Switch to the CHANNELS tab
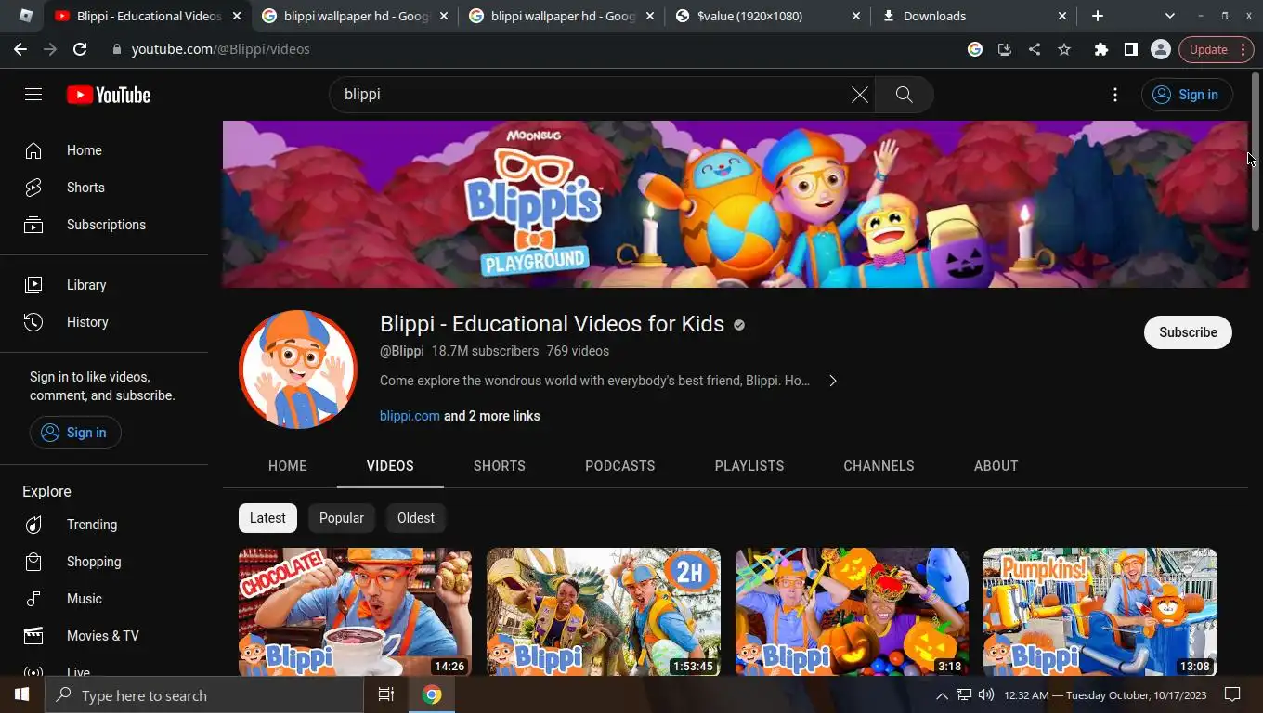The height and width of the screenshot is (713, 1263). (x=879, y=466)
